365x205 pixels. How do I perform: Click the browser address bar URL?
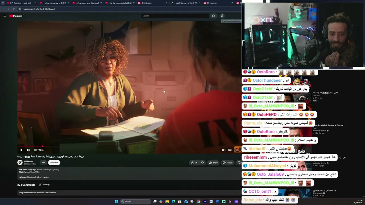coord(39,9)
